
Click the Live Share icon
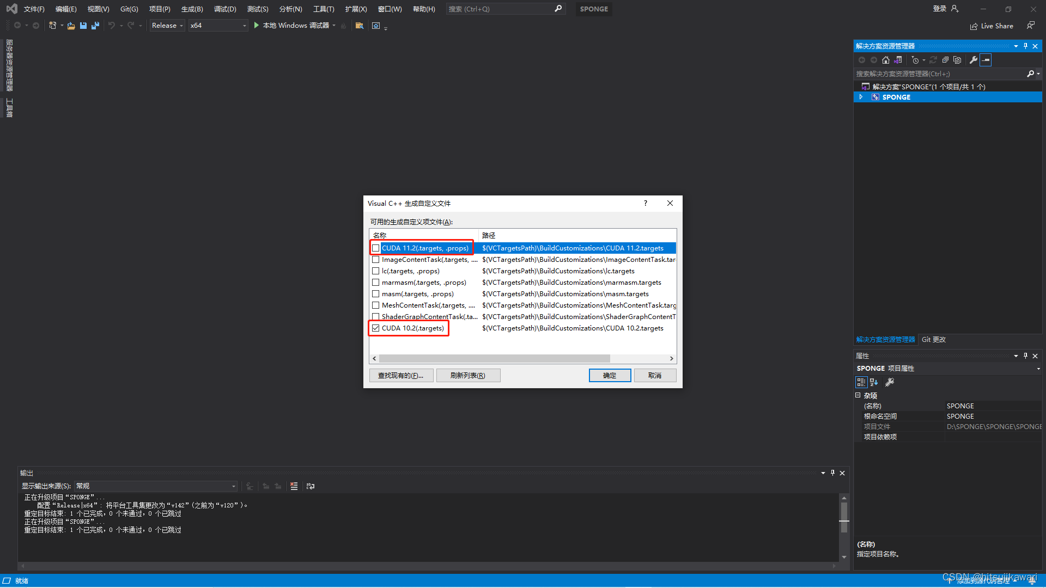[974, 26]
